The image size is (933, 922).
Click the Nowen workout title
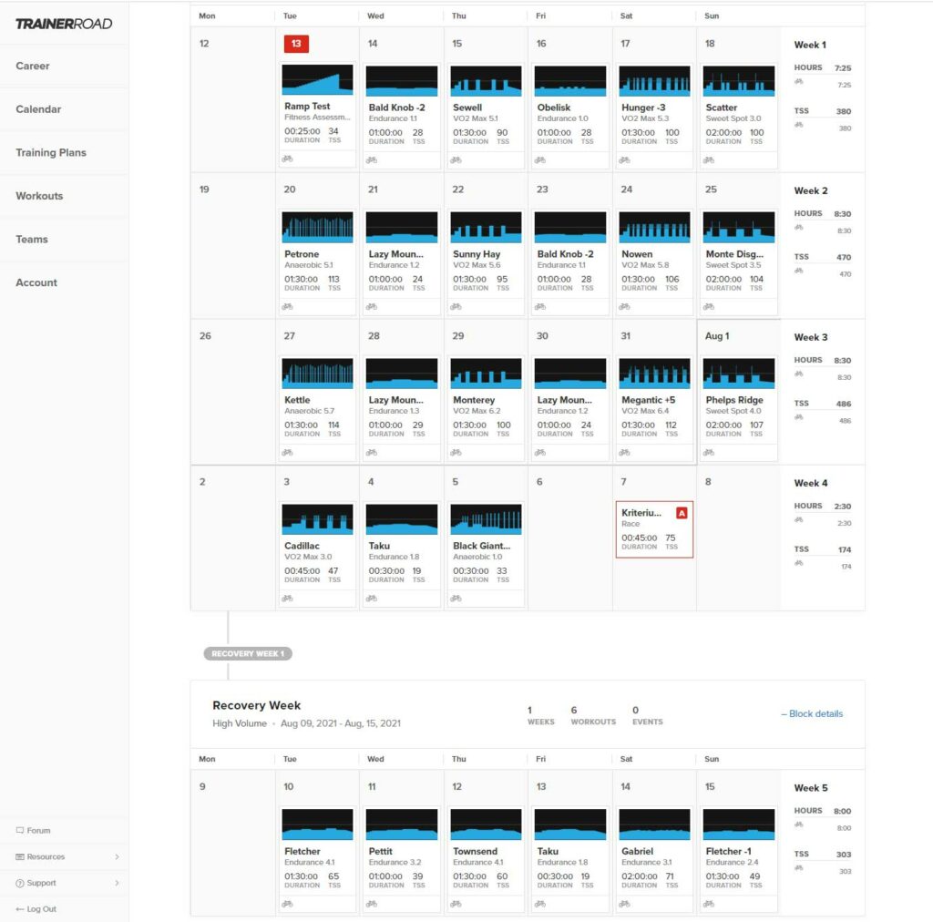click(x=637, y=254)
